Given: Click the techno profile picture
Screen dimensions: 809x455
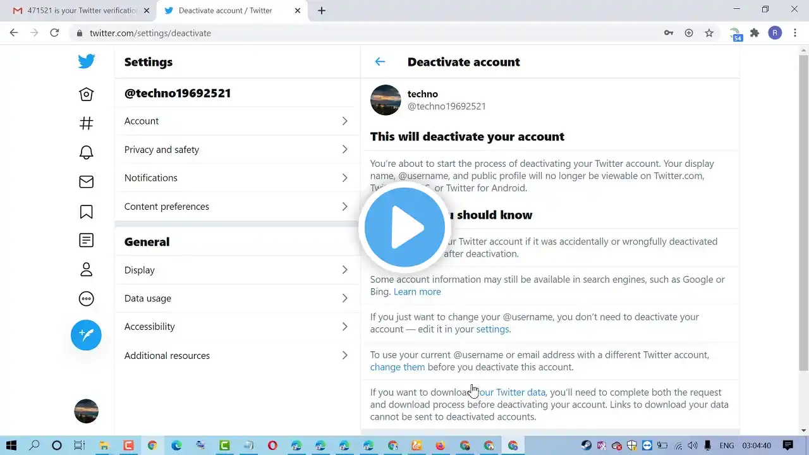Looking at the screenshot, I should [x=386, y=100].
